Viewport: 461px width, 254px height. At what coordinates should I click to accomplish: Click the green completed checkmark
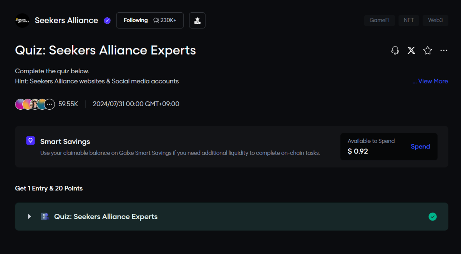click(x=433, y=217)
